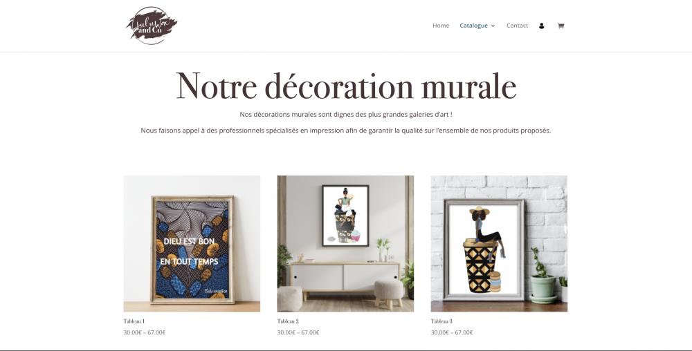Navigate to the Contact page

click(x=517, y=26)
